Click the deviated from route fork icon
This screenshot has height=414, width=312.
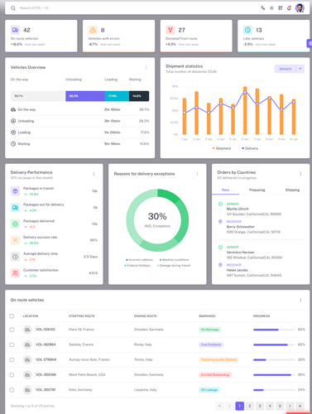tap(170, 30)
